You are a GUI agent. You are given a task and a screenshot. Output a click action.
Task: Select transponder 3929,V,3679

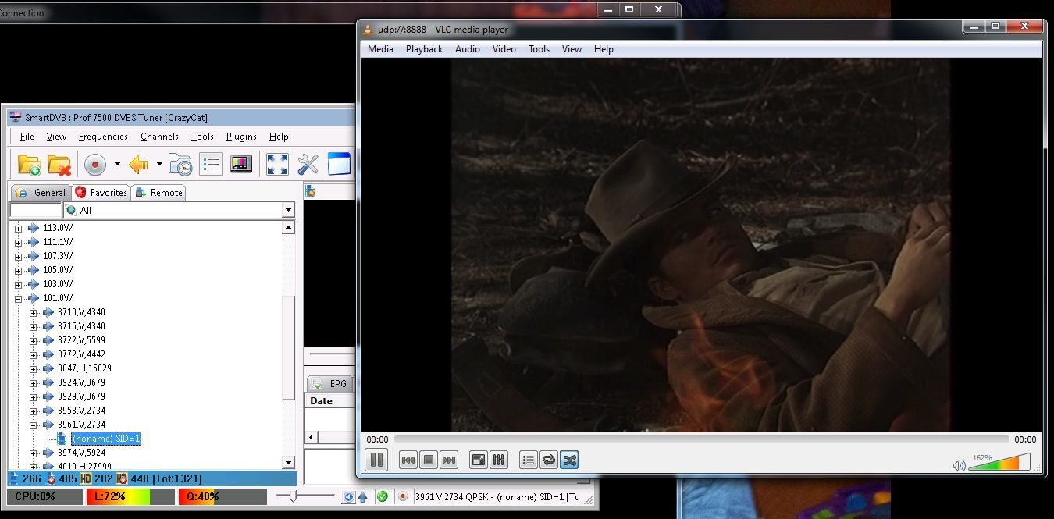[81, 396]
